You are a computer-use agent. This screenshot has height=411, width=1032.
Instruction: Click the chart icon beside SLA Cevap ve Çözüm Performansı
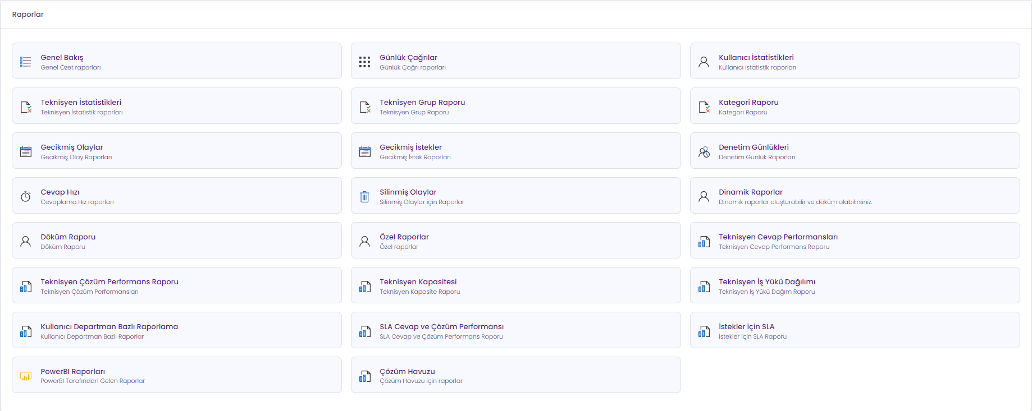pyautogui.click(x=365, y=331)
